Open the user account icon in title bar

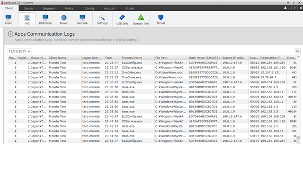pyautogui.click(x=285, y=8)
